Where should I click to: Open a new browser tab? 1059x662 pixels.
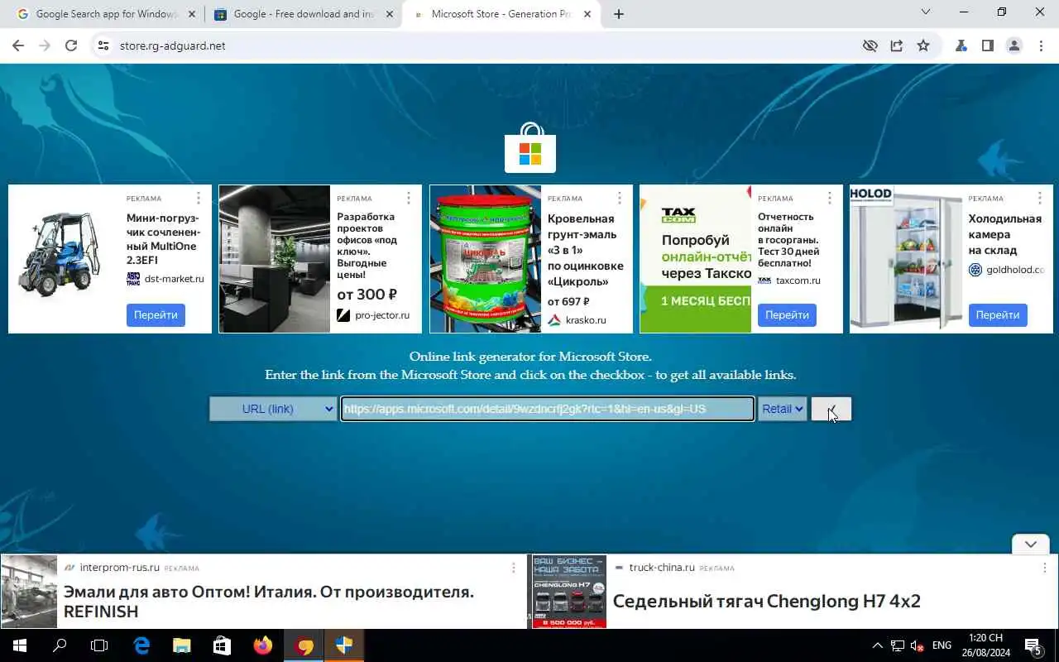click(619, 14)
